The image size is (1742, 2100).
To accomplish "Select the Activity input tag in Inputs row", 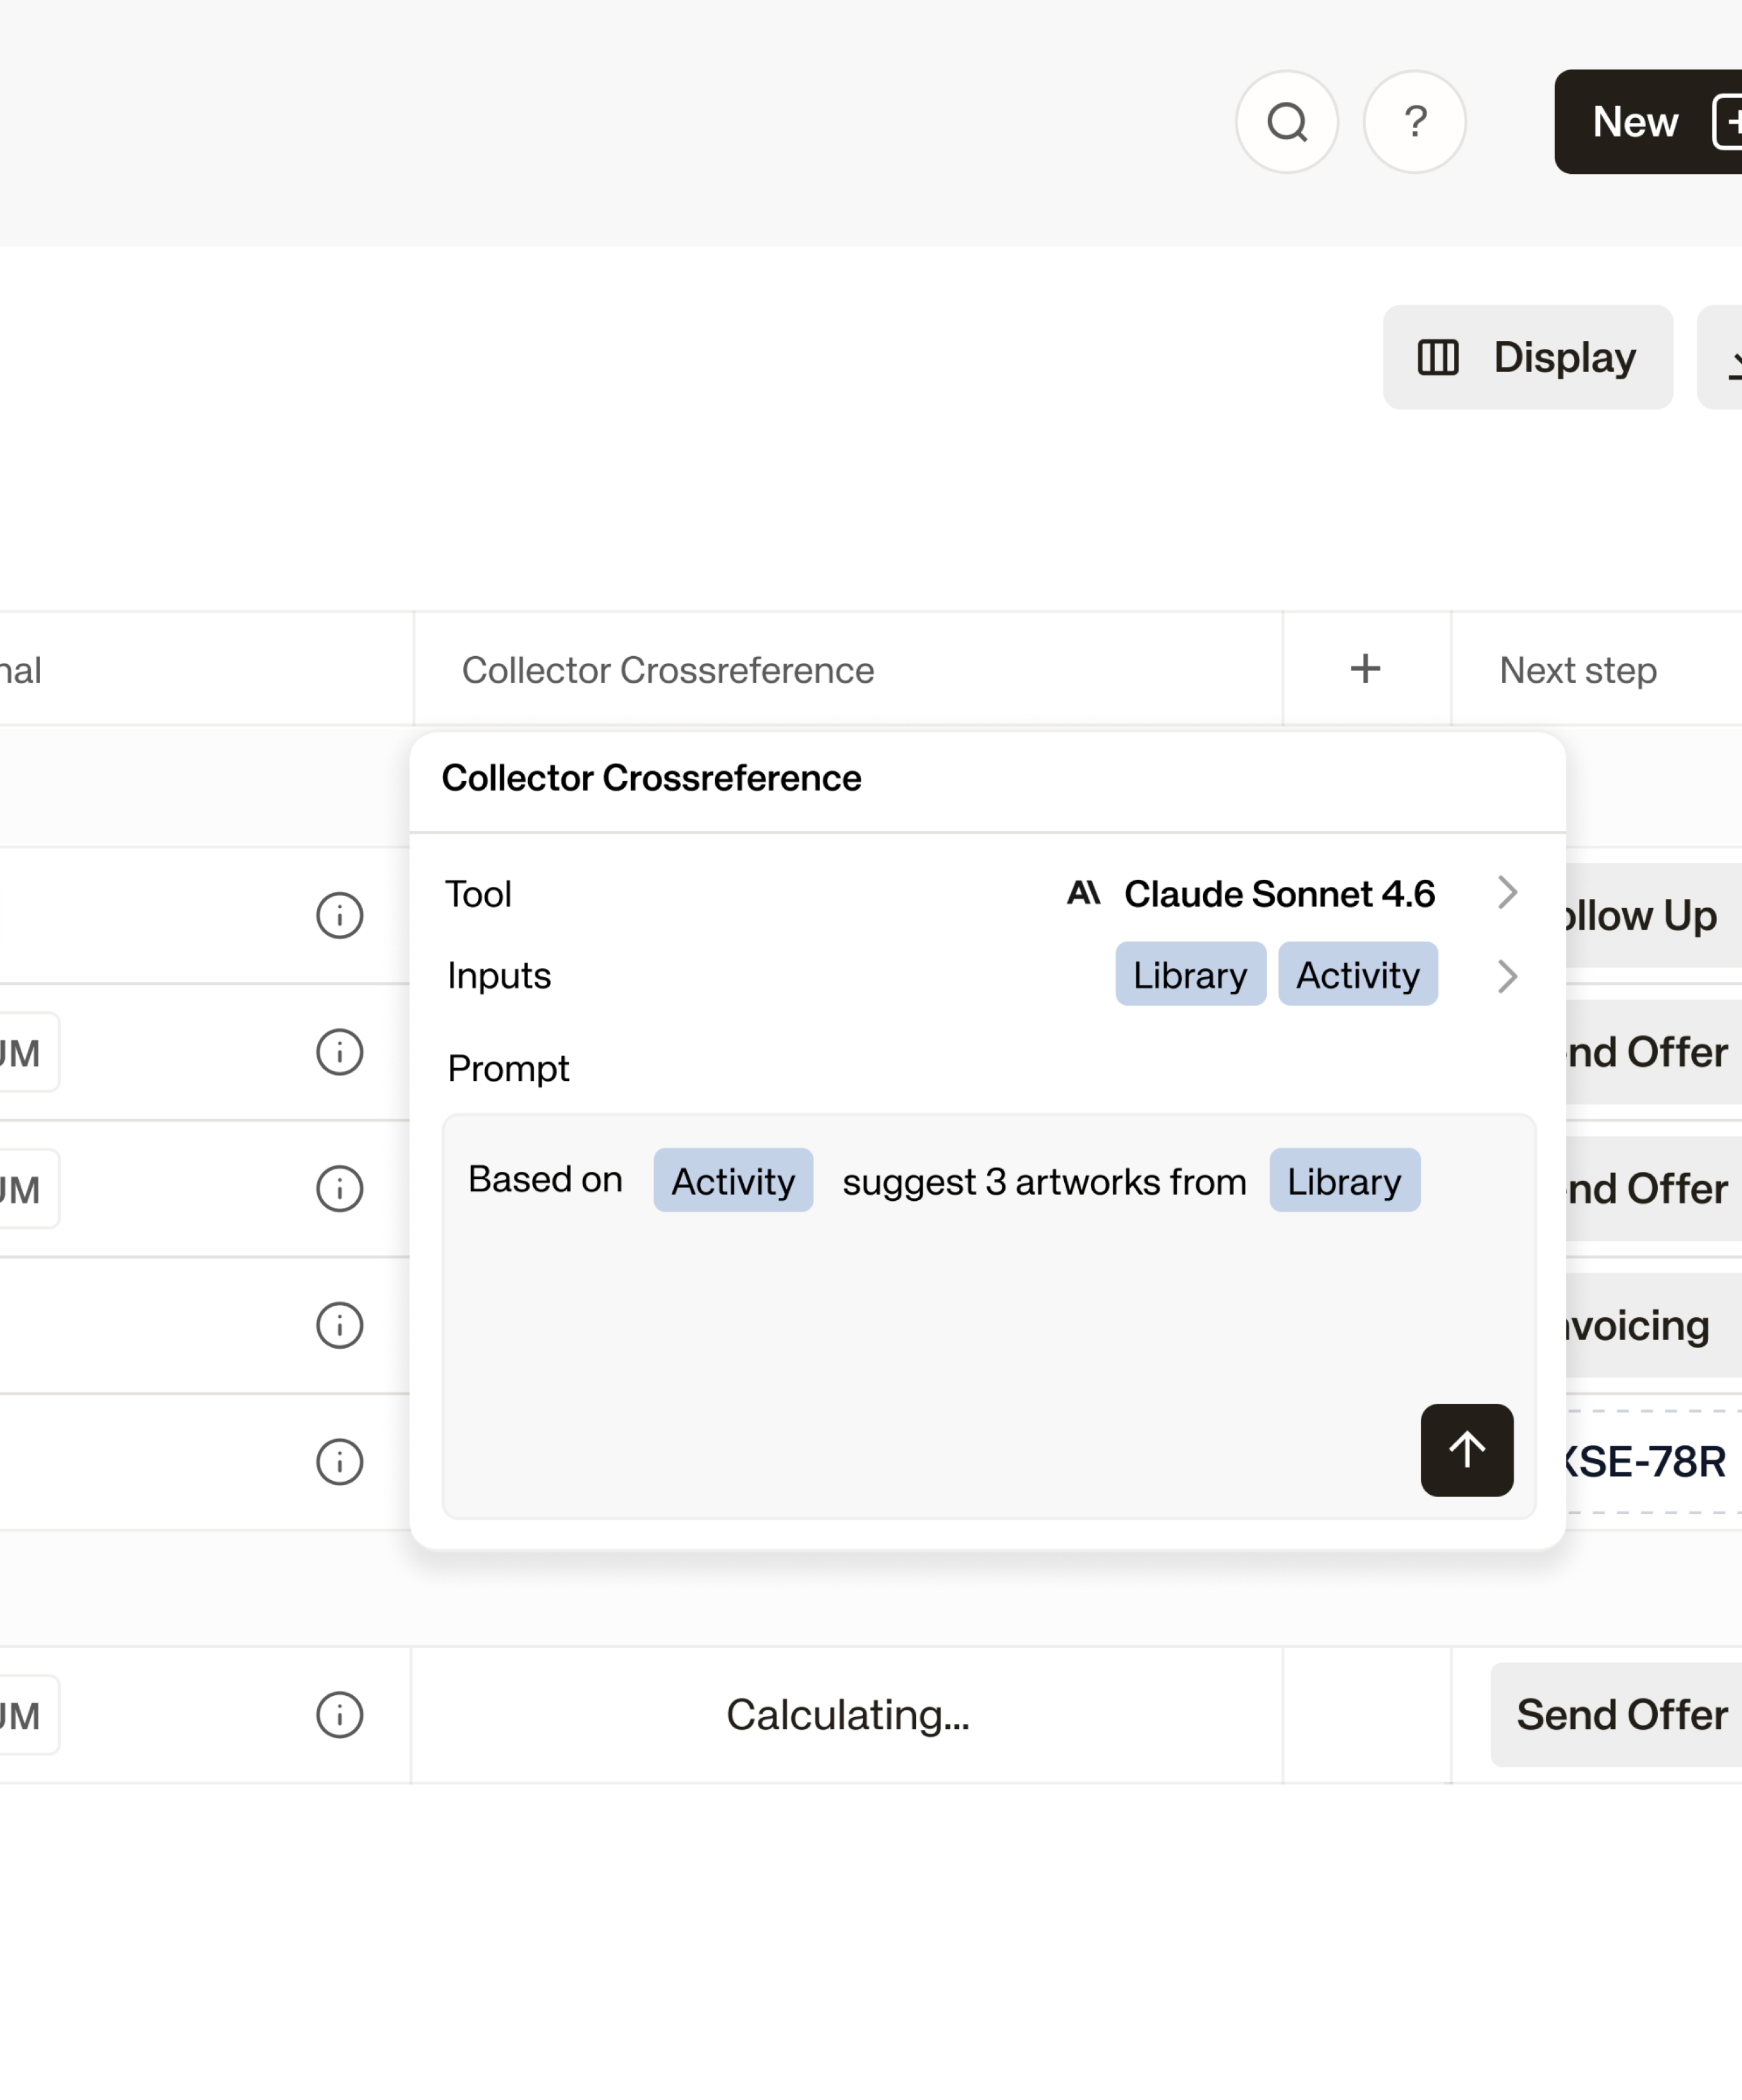I will [x=1357, y=974].
